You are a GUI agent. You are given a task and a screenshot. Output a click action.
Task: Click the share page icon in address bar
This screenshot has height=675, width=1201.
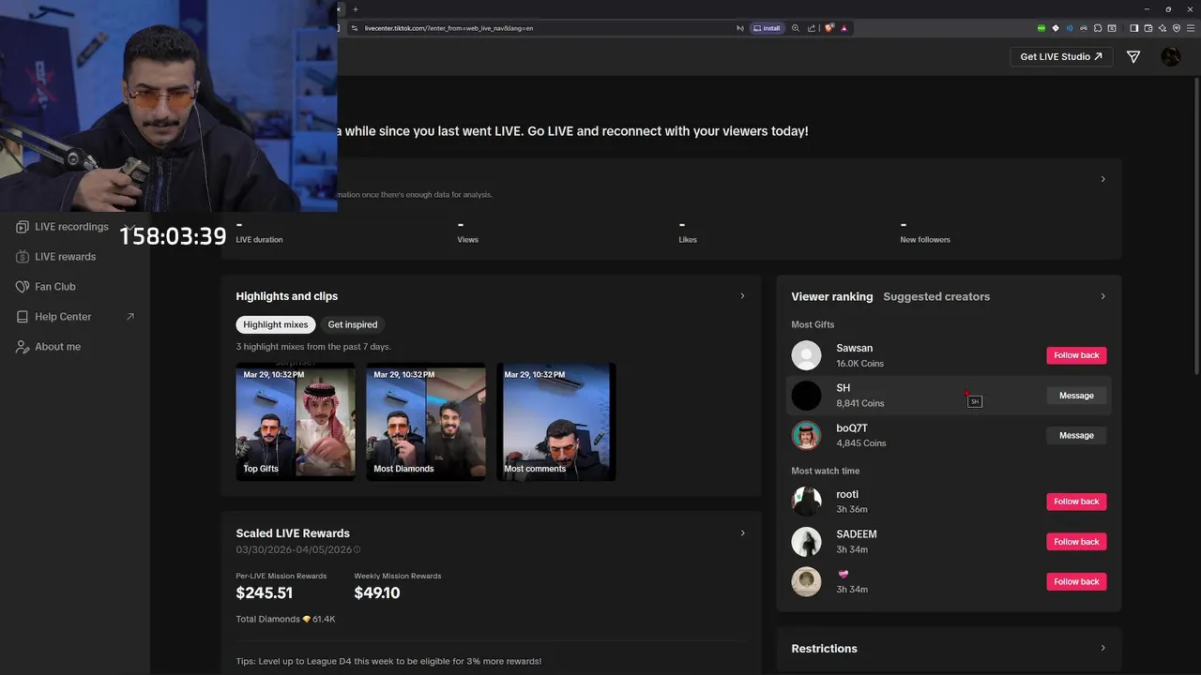(812, 28)
